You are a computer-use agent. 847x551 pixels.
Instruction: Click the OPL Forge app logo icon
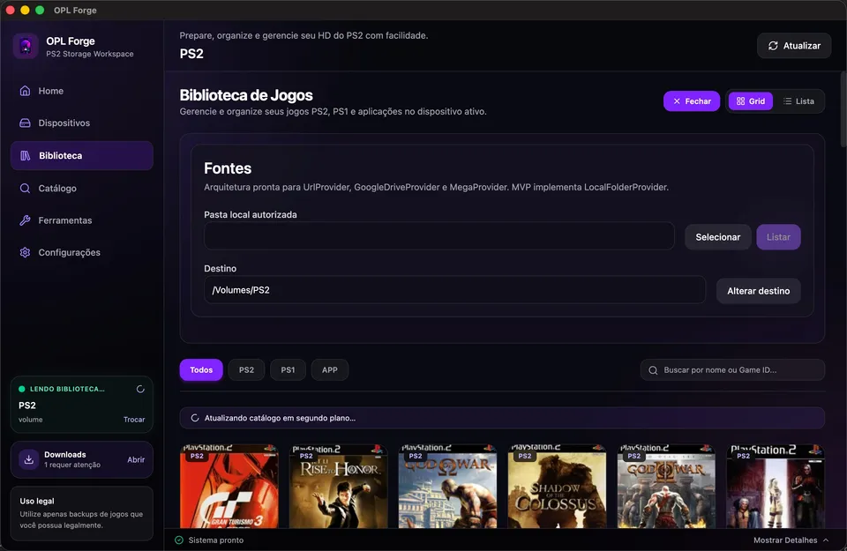click(x=26, y=47)
